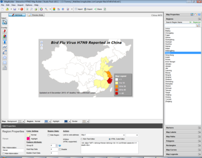The height and width of the screenshot is (158, 202).
Task: Expand the Map Legends panel section
Action: tap(199, 154)
